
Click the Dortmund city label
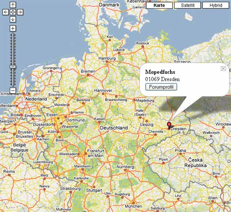pyautogui.click(x=76, y=120)
